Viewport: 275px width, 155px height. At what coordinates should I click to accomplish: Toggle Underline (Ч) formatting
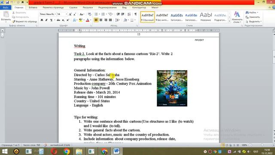click(51, 20)
